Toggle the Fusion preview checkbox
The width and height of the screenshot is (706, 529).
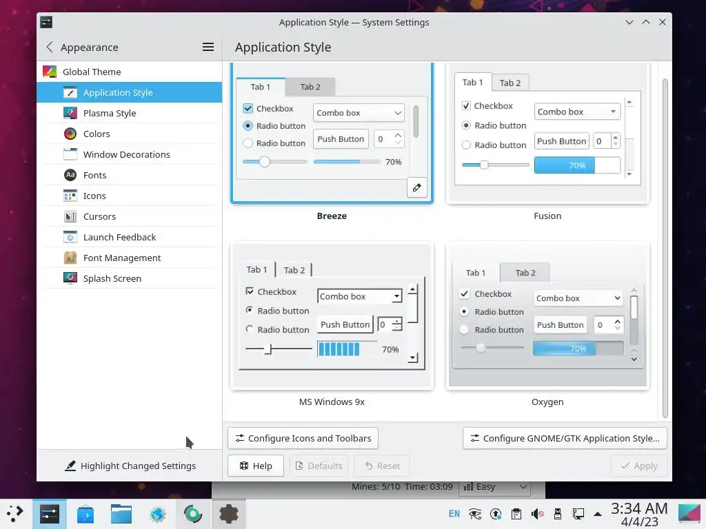click(466, 105)
